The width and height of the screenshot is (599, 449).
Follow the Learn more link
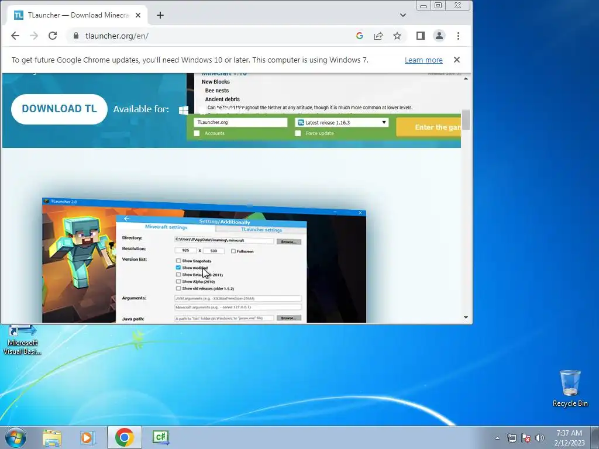click(x=424, y=60)
